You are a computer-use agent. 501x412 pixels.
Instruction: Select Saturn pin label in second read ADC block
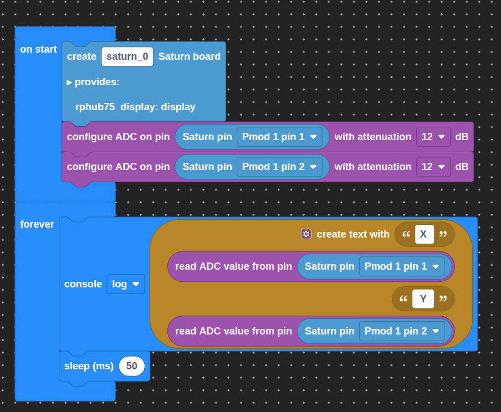tap(329, 331)
